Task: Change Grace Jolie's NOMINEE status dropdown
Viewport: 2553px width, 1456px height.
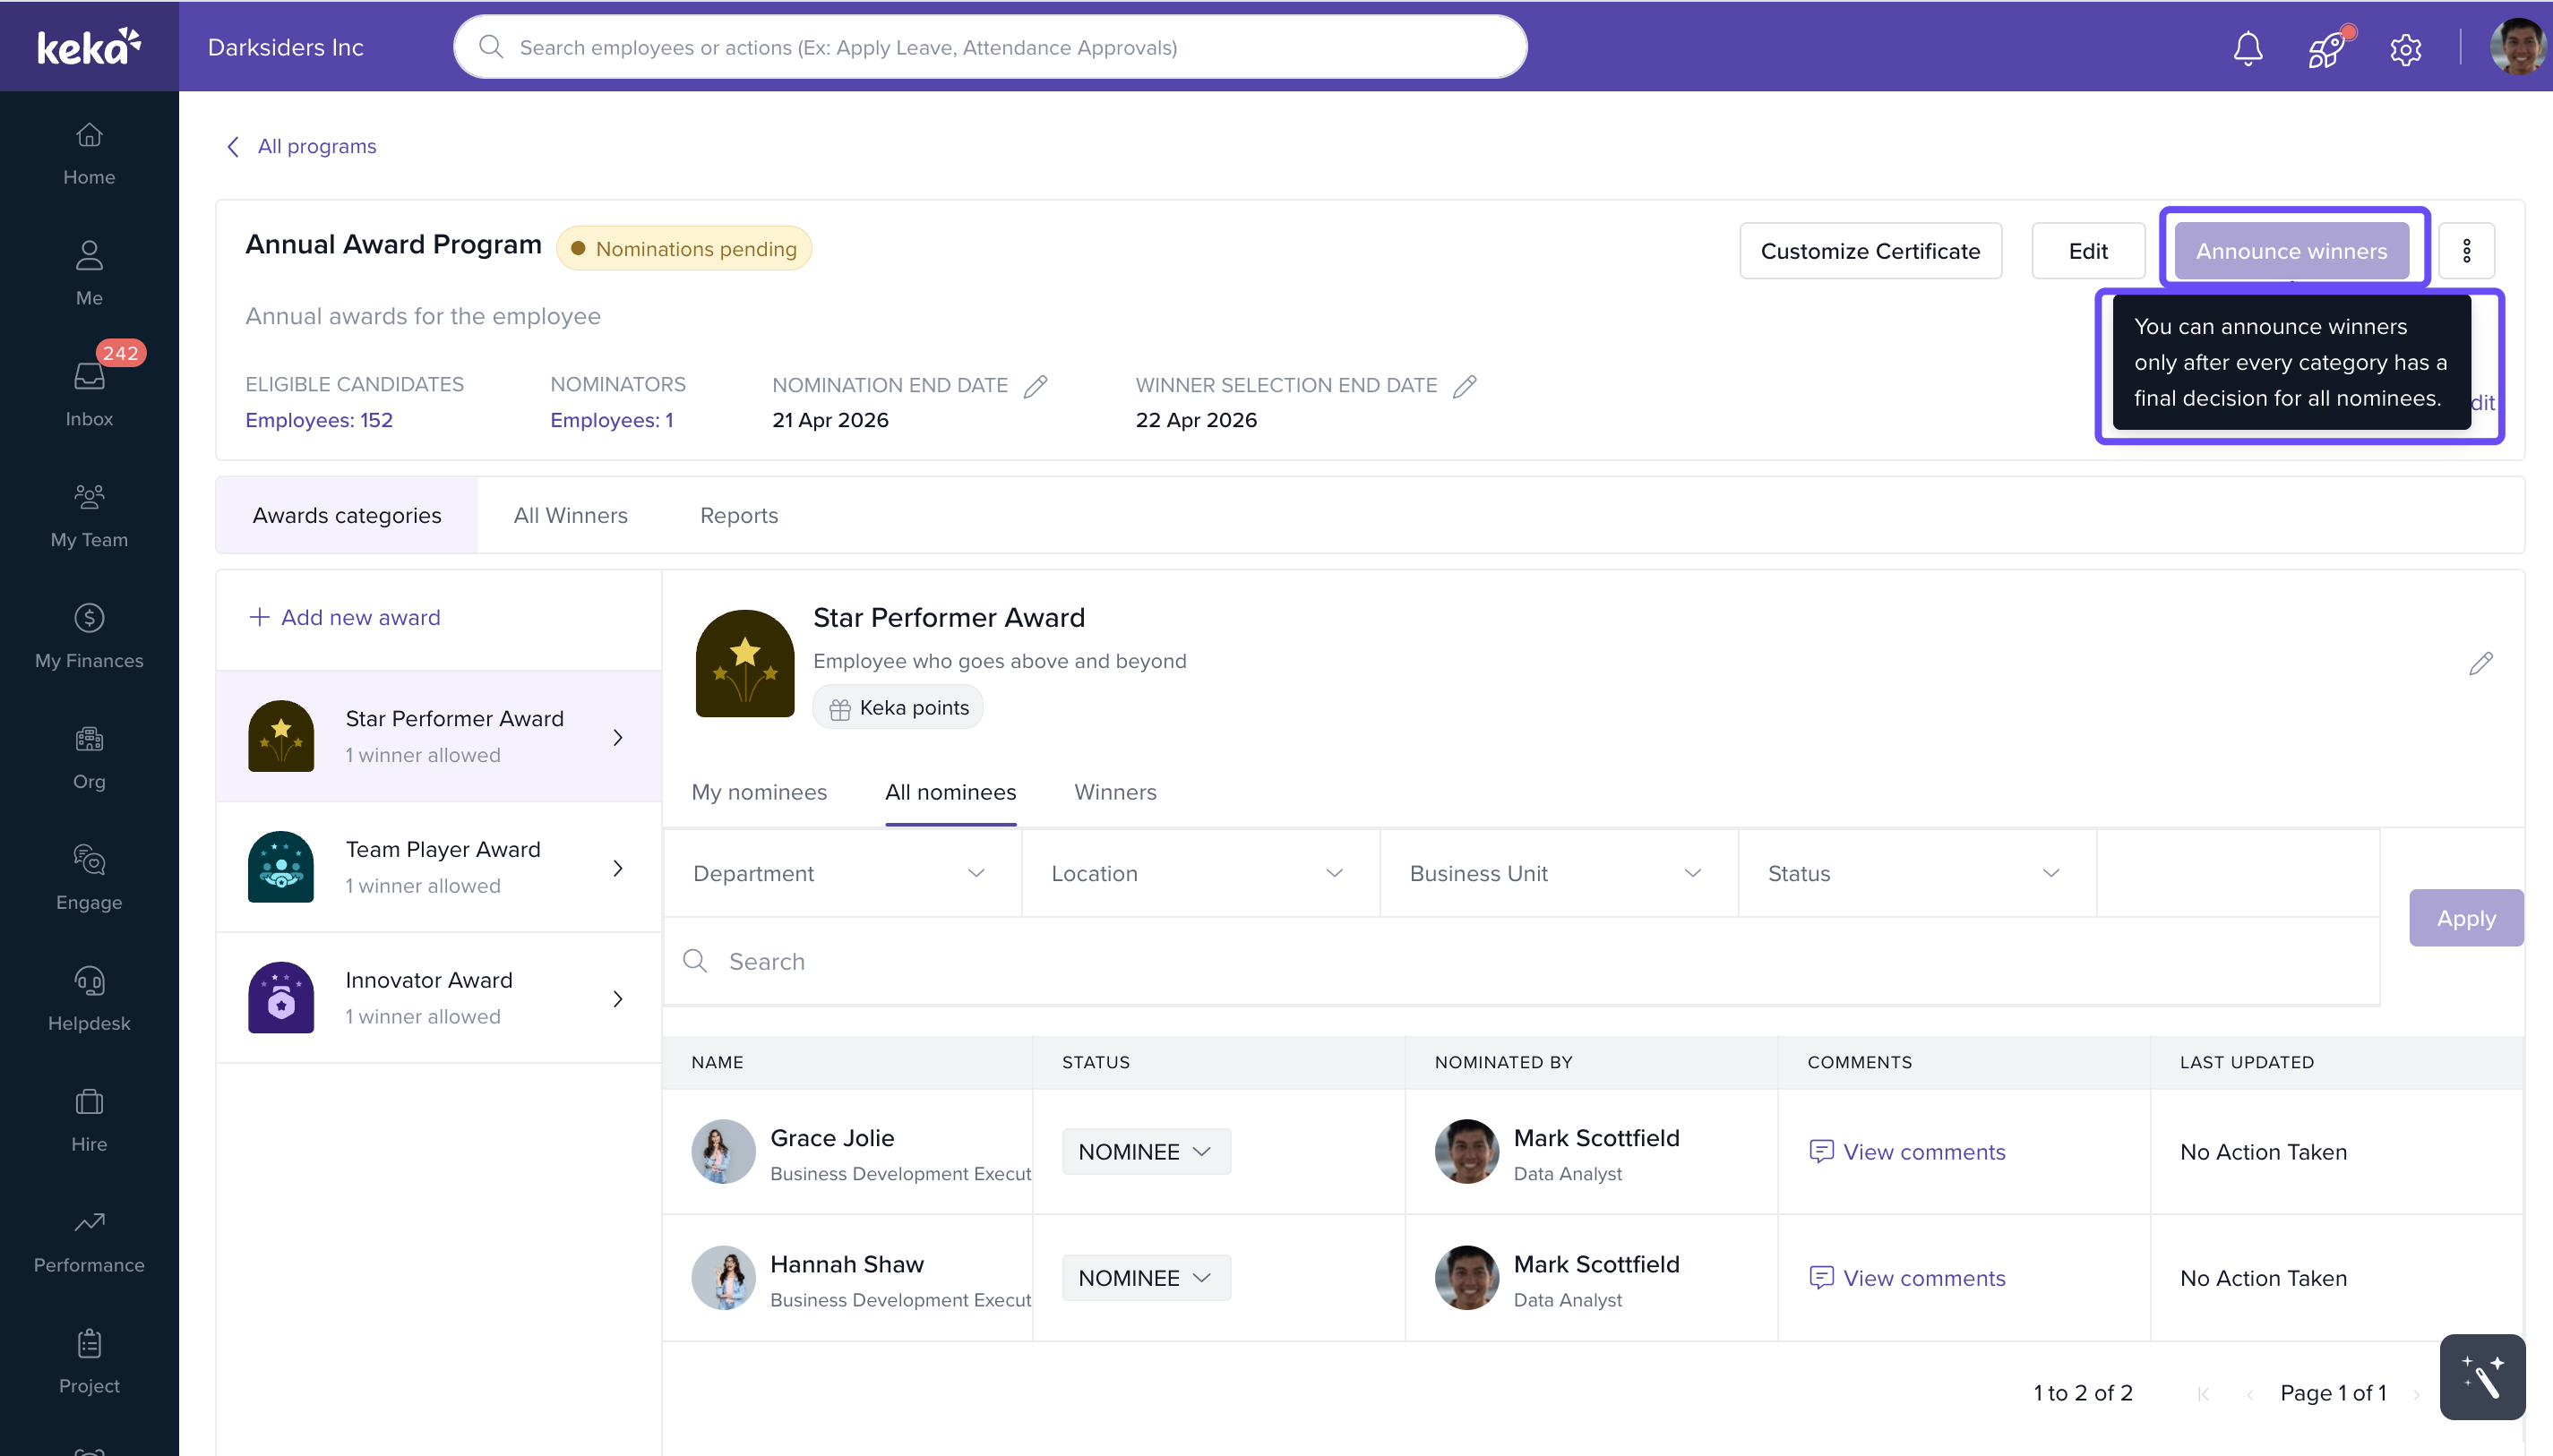Action: [1145, 1152]
